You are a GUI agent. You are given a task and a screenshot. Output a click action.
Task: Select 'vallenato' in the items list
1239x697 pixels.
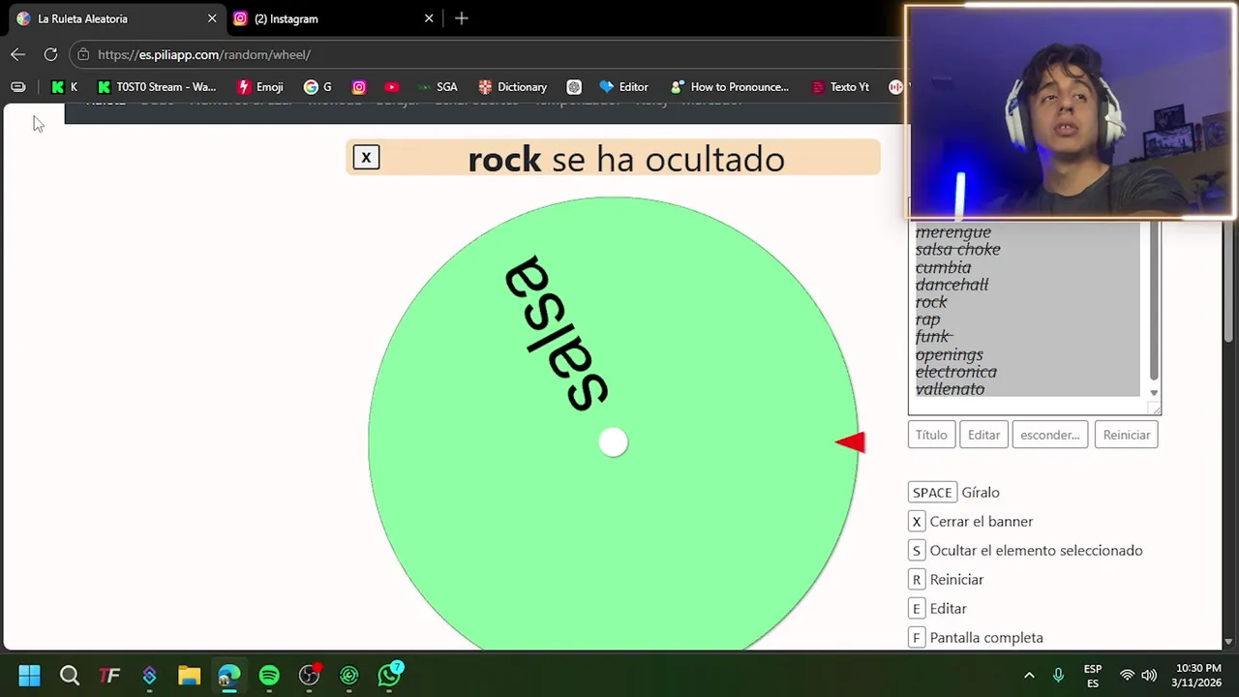click(950, 389)
